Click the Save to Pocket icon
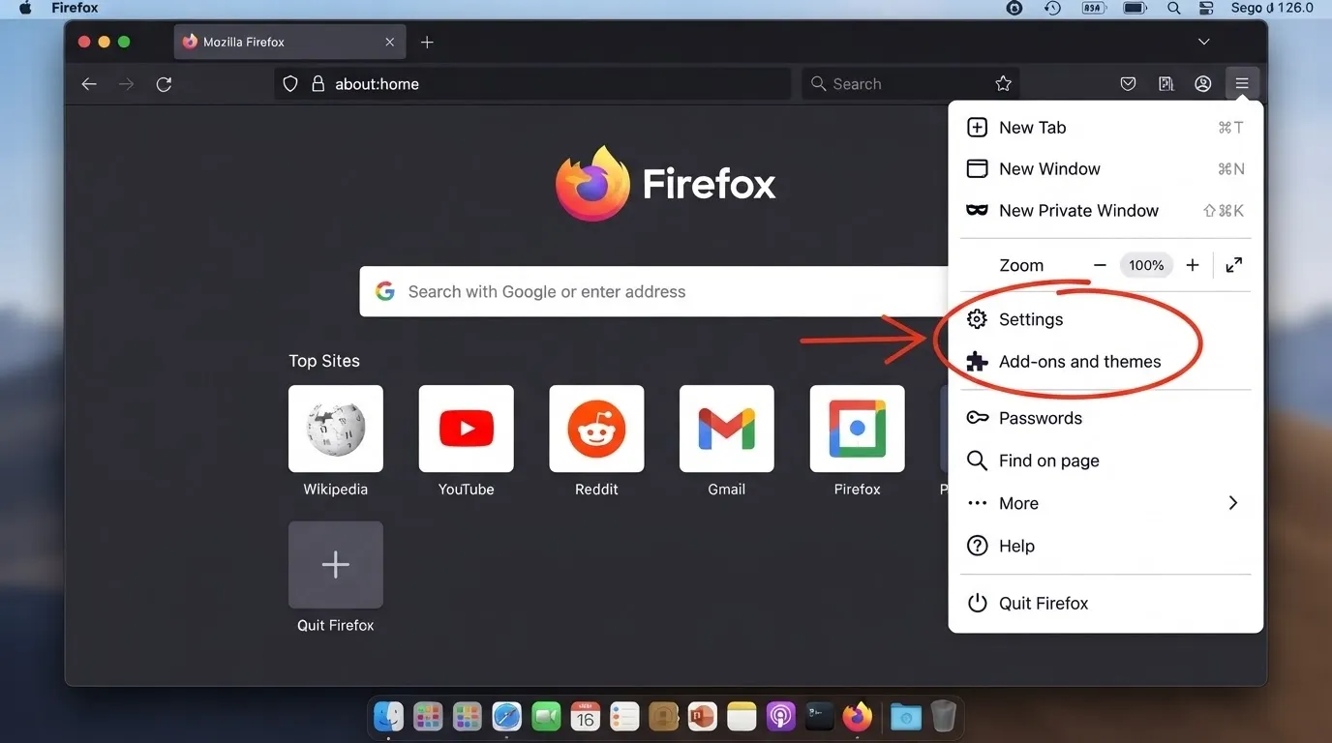 [1129, 84]
